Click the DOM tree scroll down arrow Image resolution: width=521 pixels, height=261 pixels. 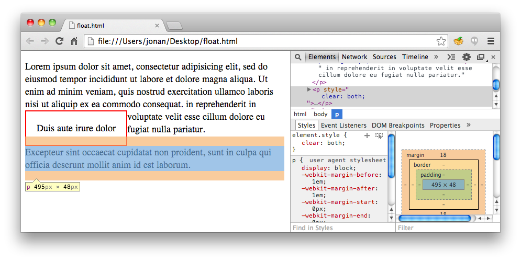tap(496, 104)
